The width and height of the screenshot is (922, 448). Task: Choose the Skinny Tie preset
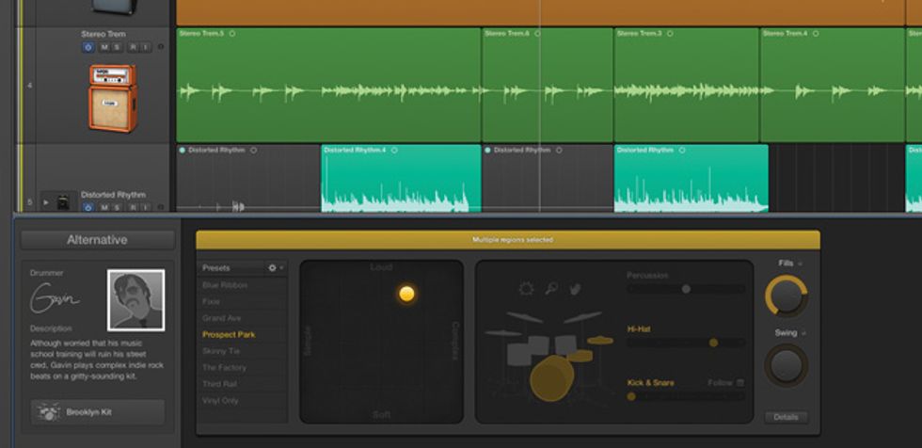(223, 351)
